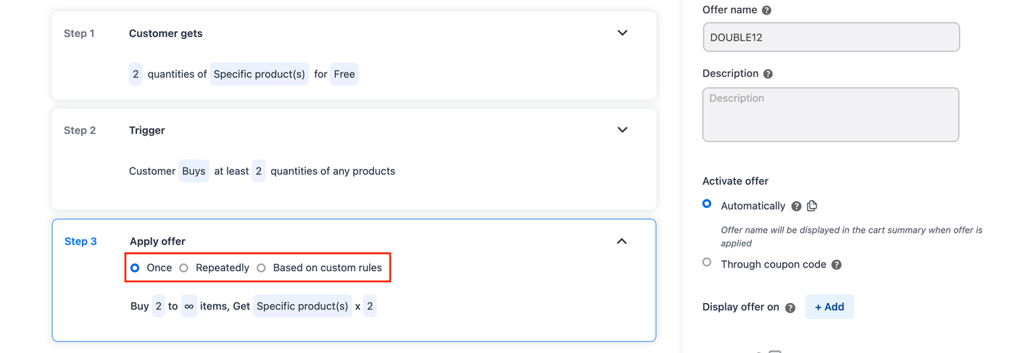Click help icon beside Display offer on

point(790,308)
